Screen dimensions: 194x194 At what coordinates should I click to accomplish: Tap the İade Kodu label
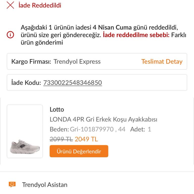(26, 83)
